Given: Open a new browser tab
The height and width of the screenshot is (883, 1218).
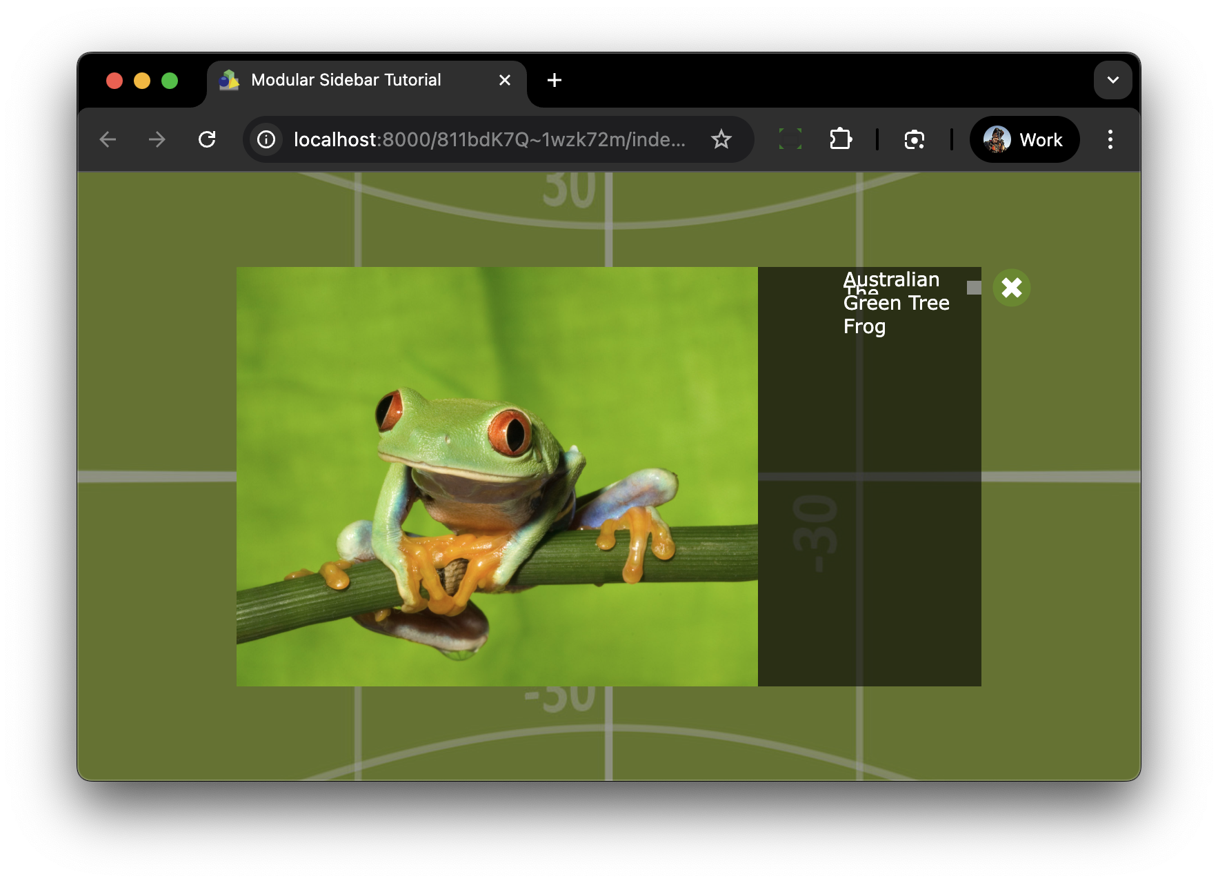Looking at the screenshot, I should click(x=555, y=80).
